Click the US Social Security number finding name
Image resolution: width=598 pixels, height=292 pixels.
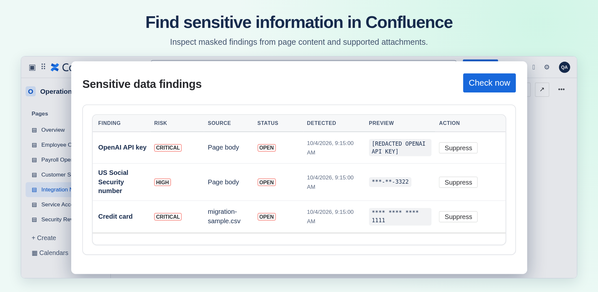[x=113, y=182]
